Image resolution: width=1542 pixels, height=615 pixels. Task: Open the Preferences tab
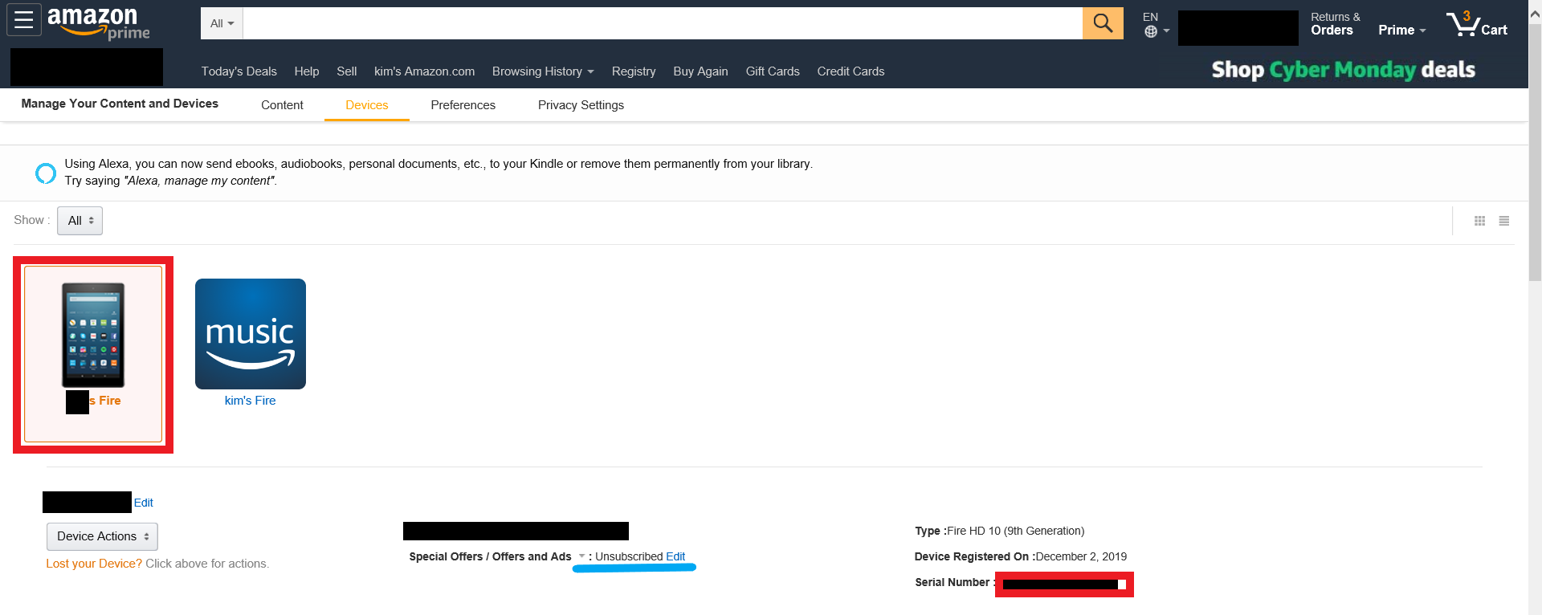(463, 105)
